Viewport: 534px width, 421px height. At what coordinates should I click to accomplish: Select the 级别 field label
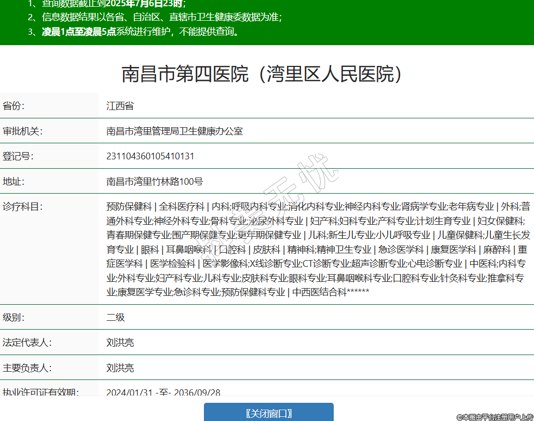pyautogui.click(x=14, y=317)
